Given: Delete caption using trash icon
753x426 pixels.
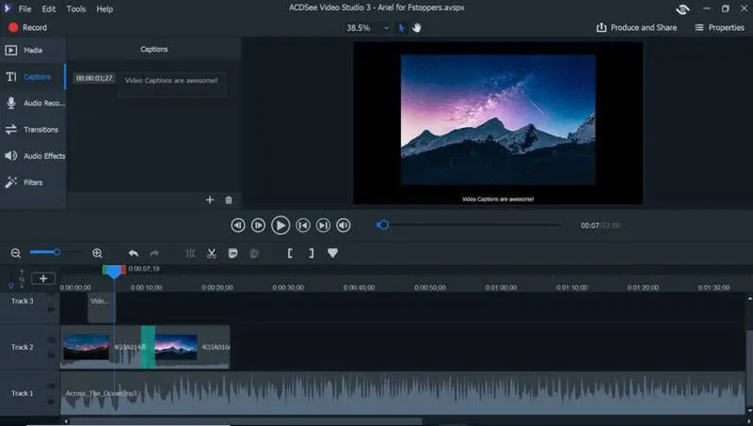Looking at the screenshot, I should click(x=228, y=199).
